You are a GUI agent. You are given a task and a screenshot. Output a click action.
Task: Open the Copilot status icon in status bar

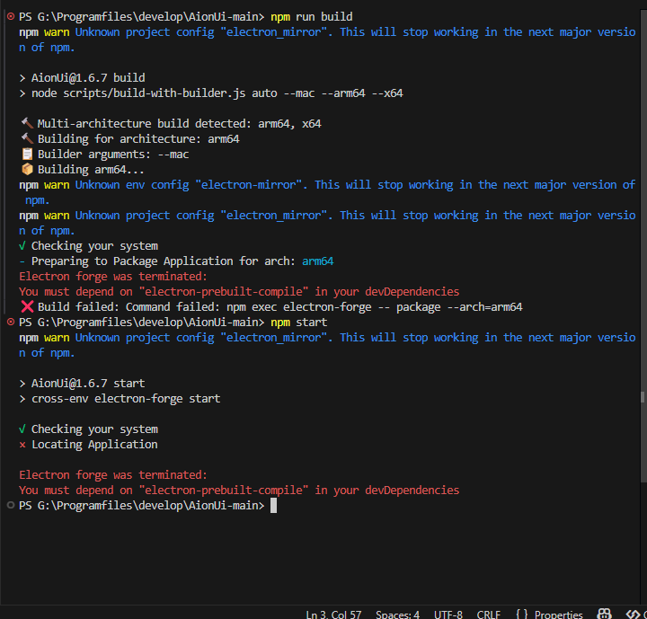coord(605,614)
